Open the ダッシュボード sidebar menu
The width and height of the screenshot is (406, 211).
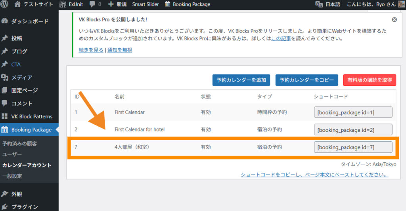tap(29, 21)
